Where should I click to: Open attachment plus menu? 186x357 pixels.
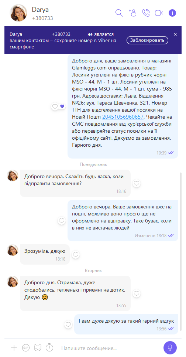[14, 348]
